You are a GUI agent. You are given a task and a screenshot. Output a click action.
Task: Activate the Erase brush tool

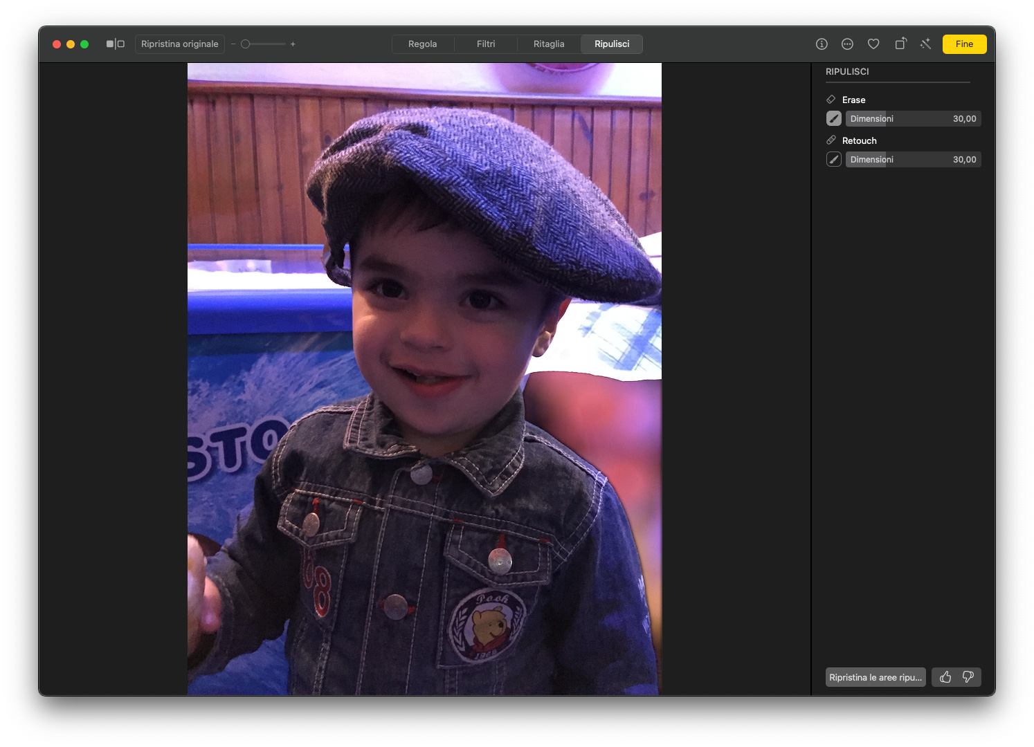[x=834, y=119]
